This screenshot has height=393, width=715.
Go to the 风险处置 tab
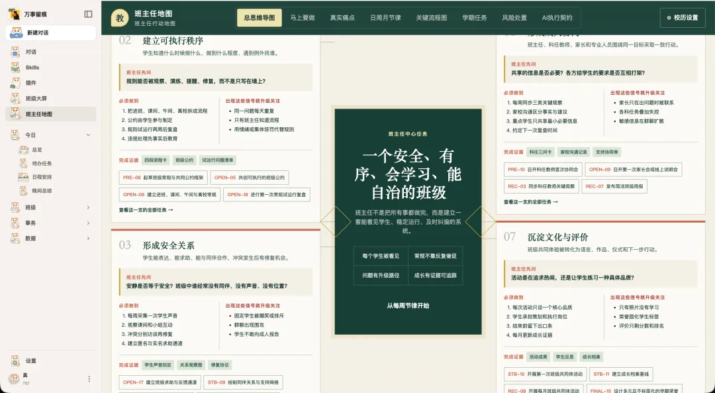click(514, 18)
